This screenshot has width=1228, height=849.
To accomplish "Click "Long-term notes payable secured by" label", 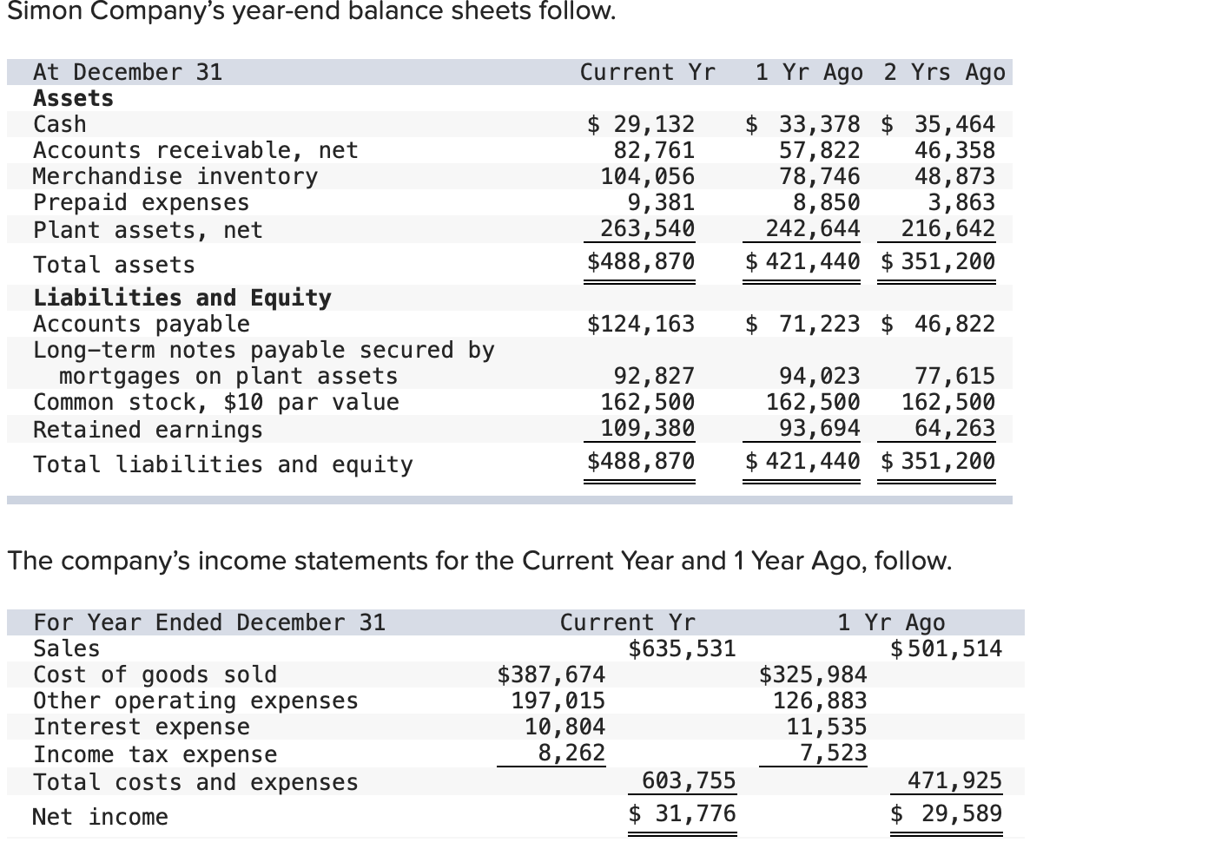I will click(x=264, y=350).
